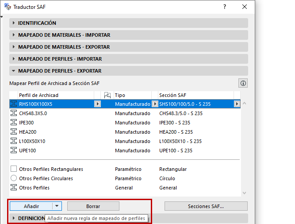Viewport: 295px width, 224px height.
Task: Select the Otros Perfiles Rectangulares row
Action: pos(125,169)
